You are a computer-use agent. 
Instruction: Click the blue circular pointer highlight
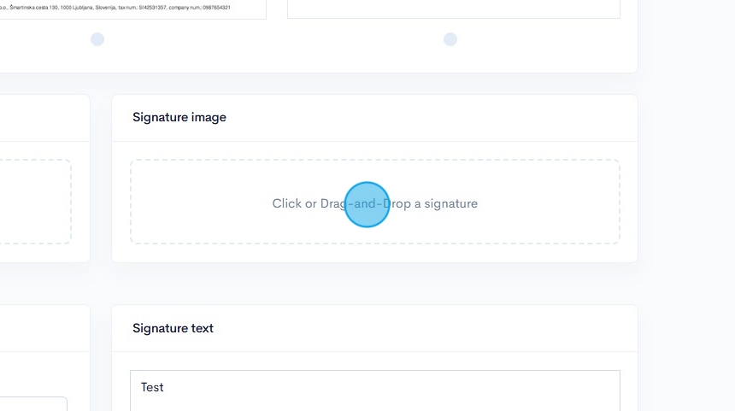click(x=367, y=204)
